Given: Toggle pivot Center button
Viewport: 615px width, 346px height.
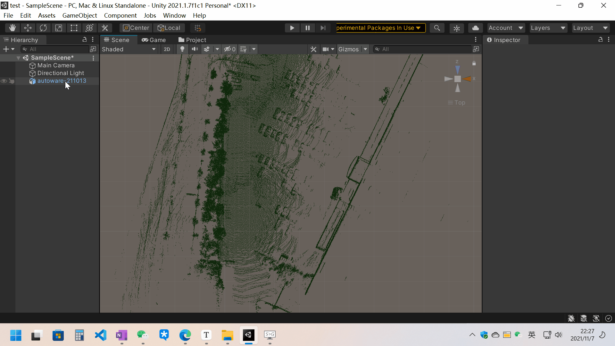Looking at the screenshot, I should click(136, 28).
